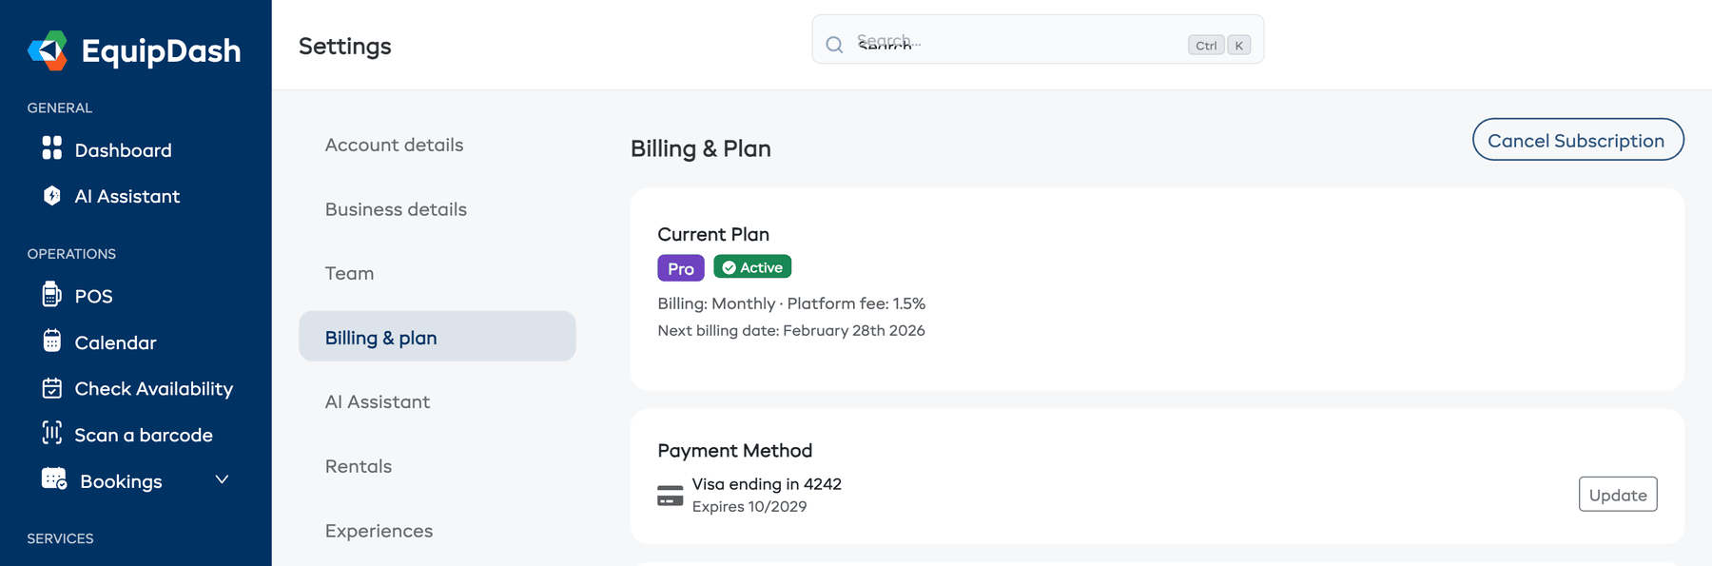The height and width of the screenshot is (566, 1712).
Task: Click the Scan a barcode icon
Action: point(52,433)
